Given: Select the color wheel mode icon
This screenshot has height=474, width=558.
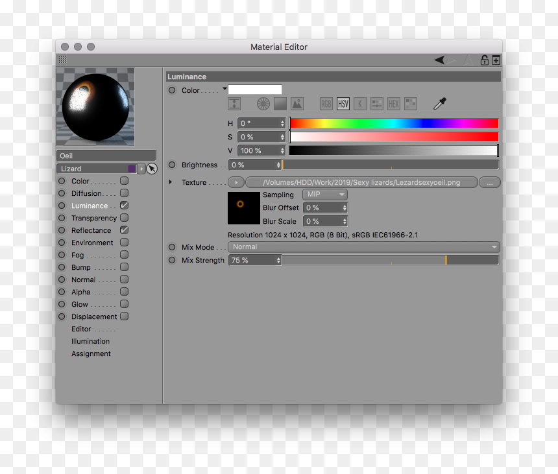Looking at the screenshot, I should click(263, 104).
